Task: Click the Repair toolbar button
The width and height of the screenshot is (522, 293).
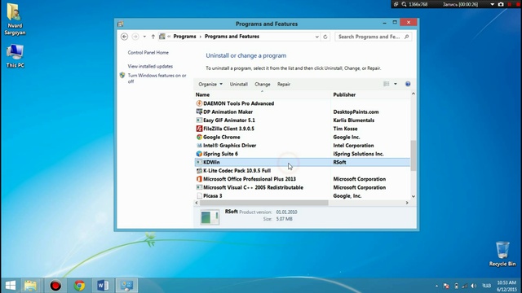Action: point(284,84)
